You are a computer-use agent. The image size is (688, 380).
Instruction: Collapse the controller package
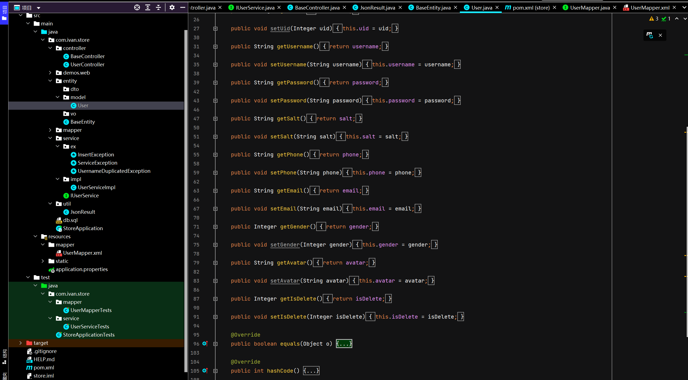[x=50, y=48]
